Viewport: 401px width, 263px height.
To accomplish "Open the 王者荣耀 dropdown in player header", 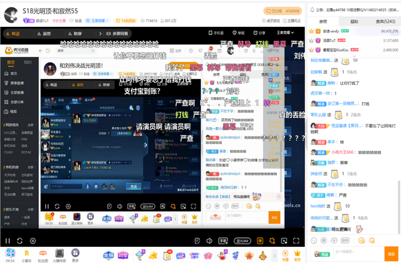I will pos(284,33).
